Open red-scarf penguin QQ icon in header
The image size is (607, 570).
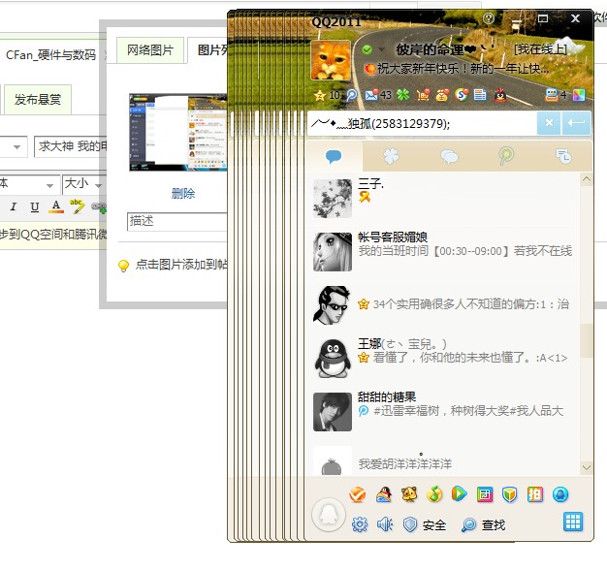coord(500,95)
